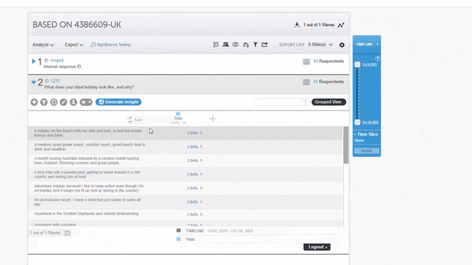Collapse question 2 Q11 row
472x265 pixels.
point(34,82)
